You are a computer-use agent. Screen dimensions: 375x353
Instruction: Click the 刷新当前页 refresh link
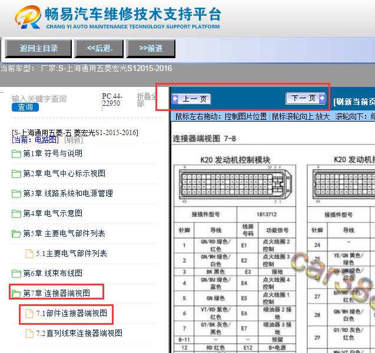354,102
